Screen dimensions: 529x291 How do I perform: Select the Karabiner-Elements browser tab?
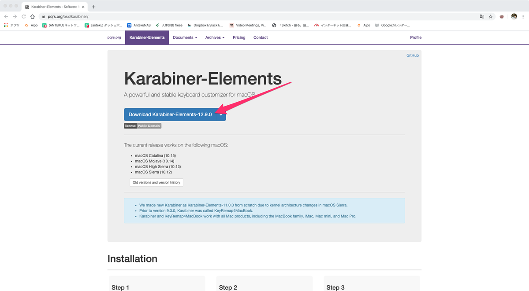pyautogui.click(x=55, y=7)
